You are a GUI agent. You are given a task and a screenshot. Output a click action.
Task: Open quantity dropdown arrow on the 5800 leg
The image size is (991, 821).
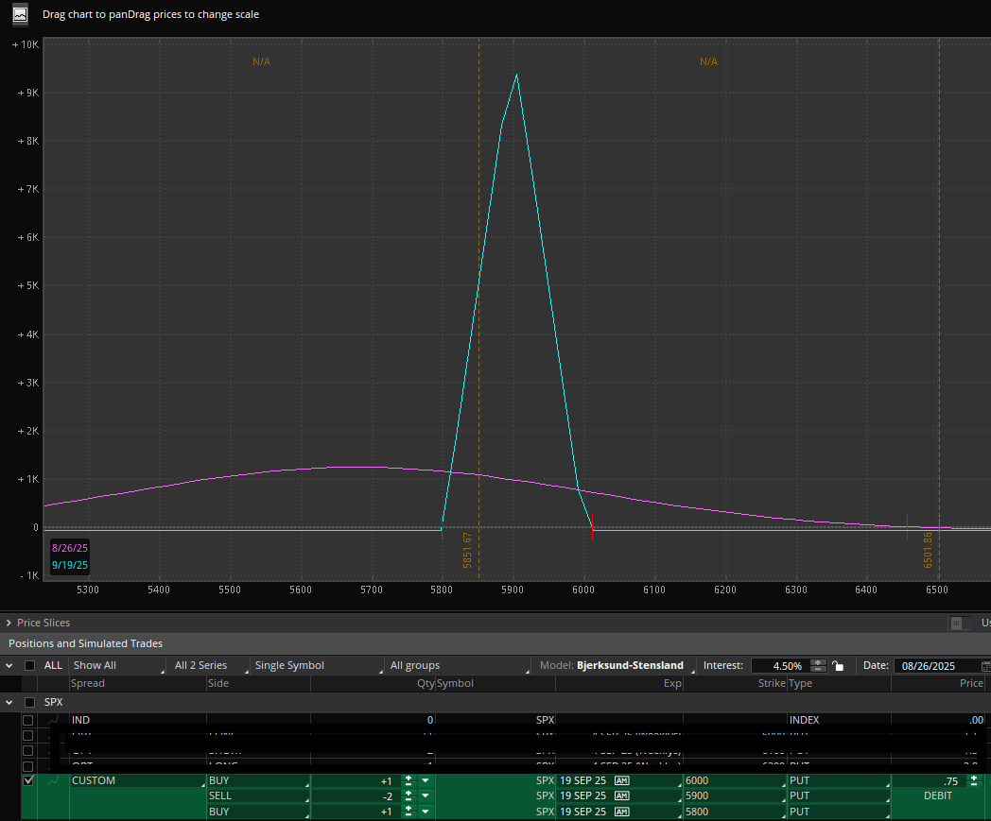click(x=426, y=812)
